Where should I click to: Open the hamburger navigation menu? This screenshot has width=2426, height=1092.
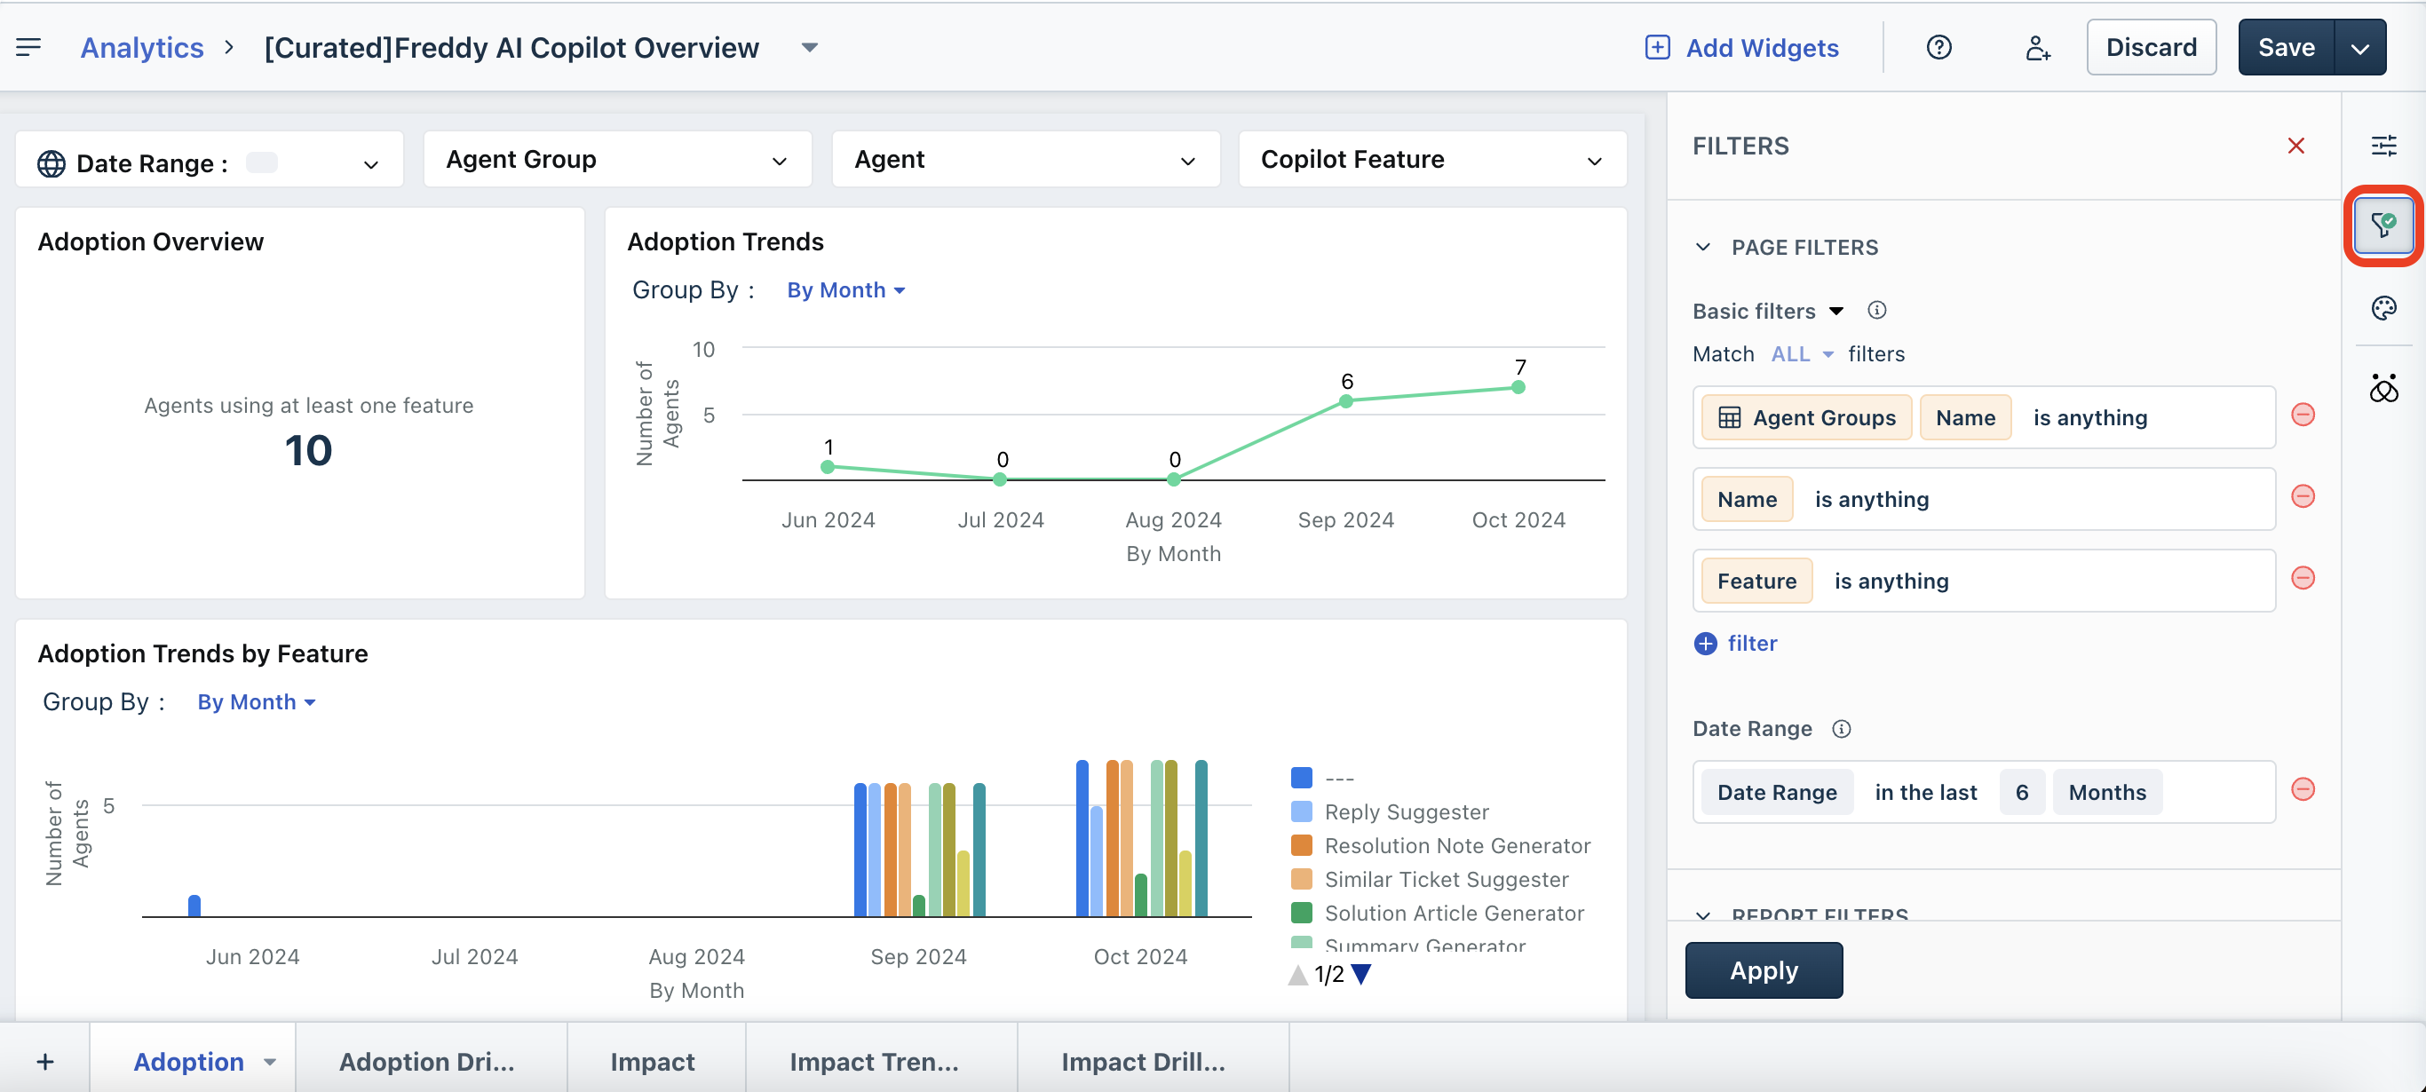pos(28,47)
